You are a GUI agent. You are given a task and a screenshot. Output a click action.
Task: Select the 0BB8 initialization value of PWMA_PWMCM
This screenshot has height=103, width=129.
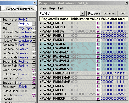point(75,44)
